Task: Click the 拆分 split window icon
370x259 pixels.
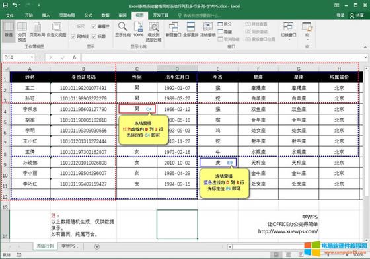Action: click(x=220, y=24)
